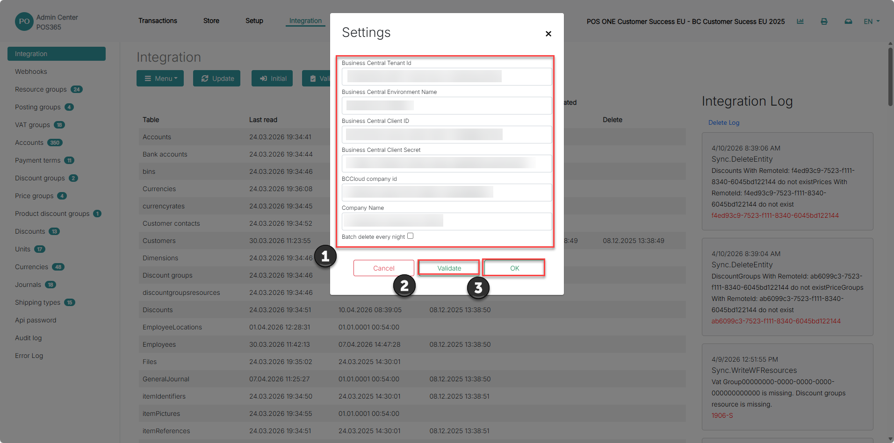Click the Files table row
The height and width of the screenshot is (443, 894).
pyautogui.click(x=412, y=362)
